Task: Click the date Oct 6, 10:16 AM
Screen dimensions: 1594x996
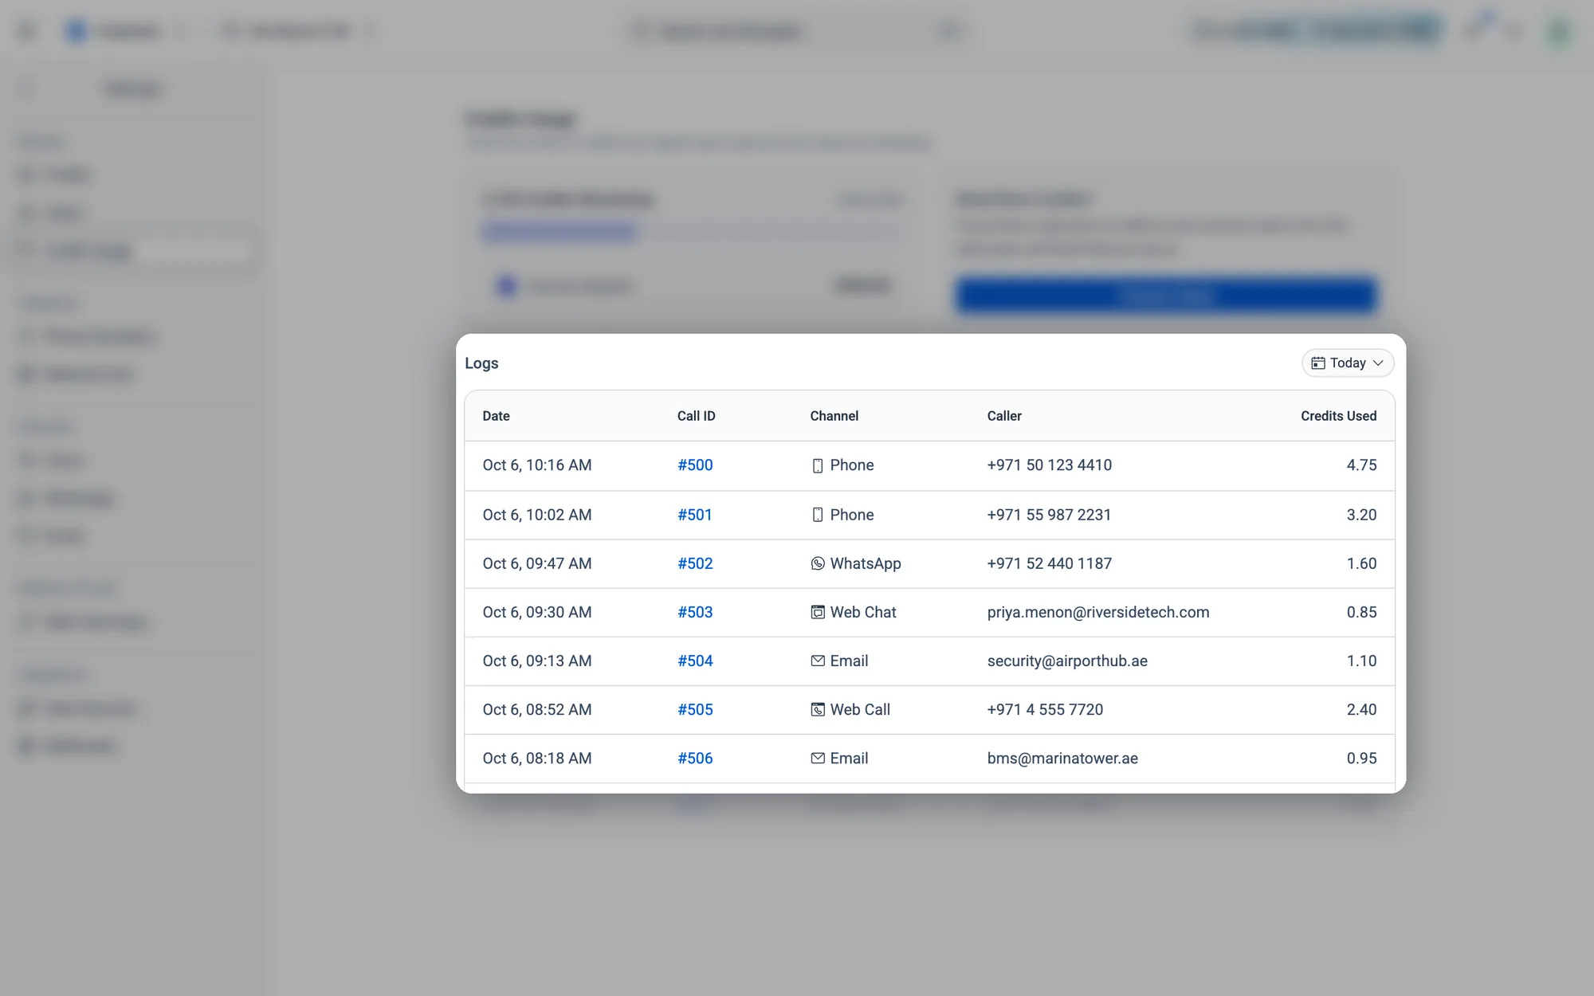Action: coord(537,465)
